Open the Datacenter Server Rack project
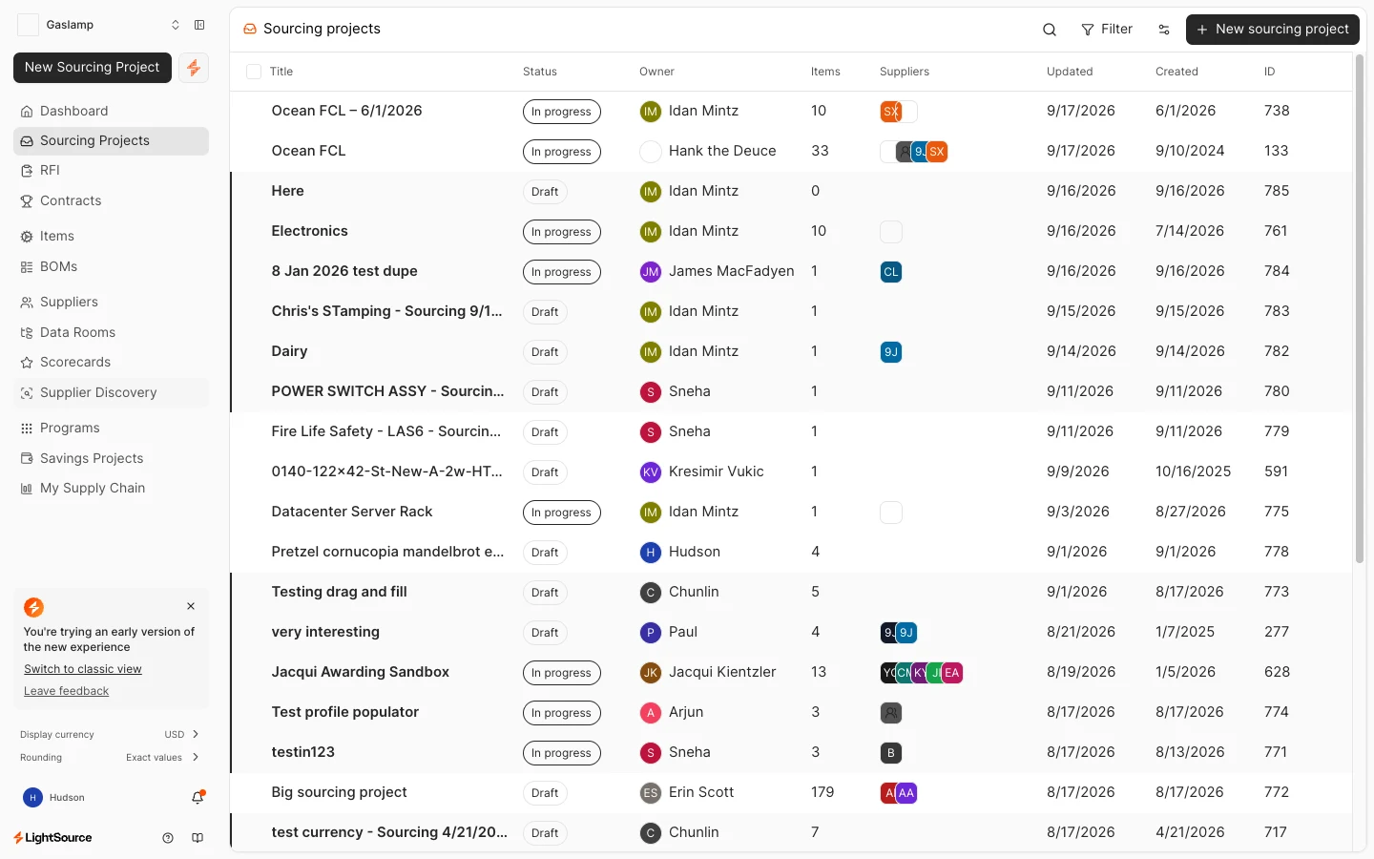1374x859 pixels. coord(352,512)
